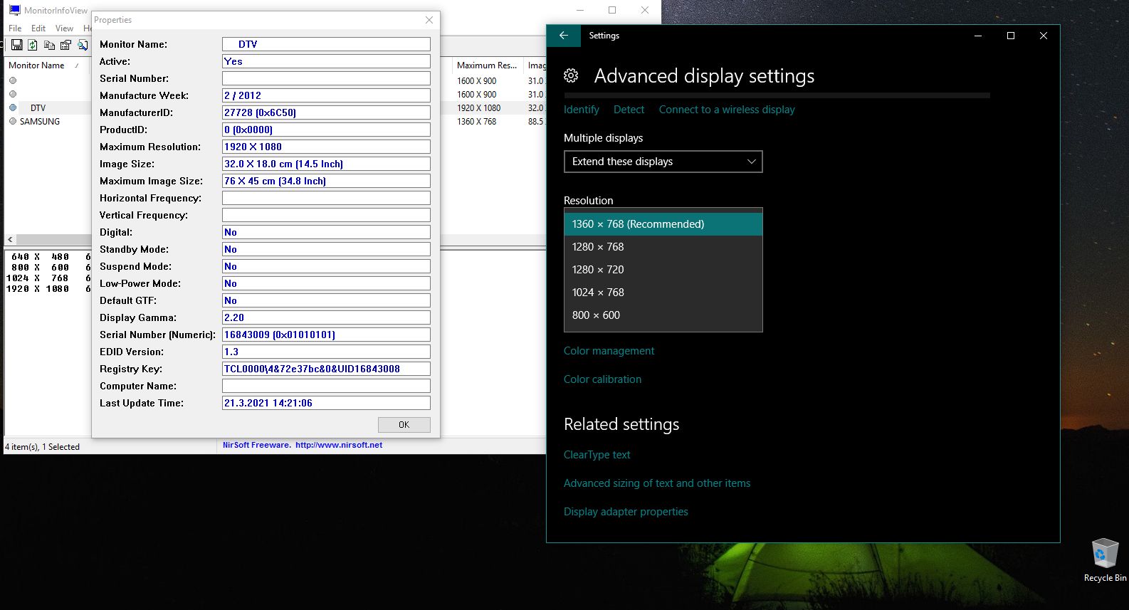Click the Find magnifier toolbar icon
The height and width of the screenshot is (610, 1129).
pos(83,45)
